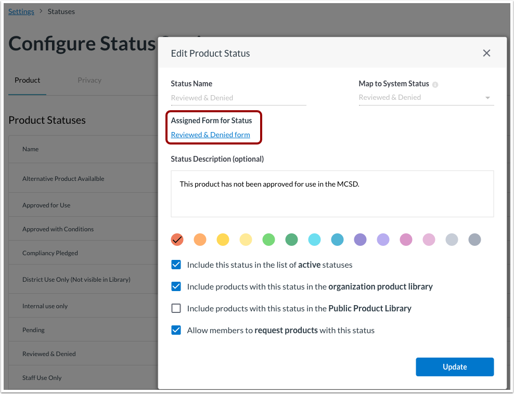Pick the teal color swatch
This screenshot has height=394, width=514.
pos(337,240)
